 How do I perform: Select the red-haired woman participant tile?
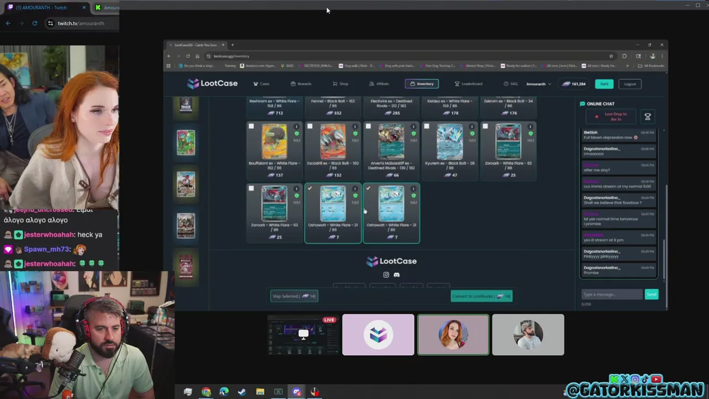[453, 335]
